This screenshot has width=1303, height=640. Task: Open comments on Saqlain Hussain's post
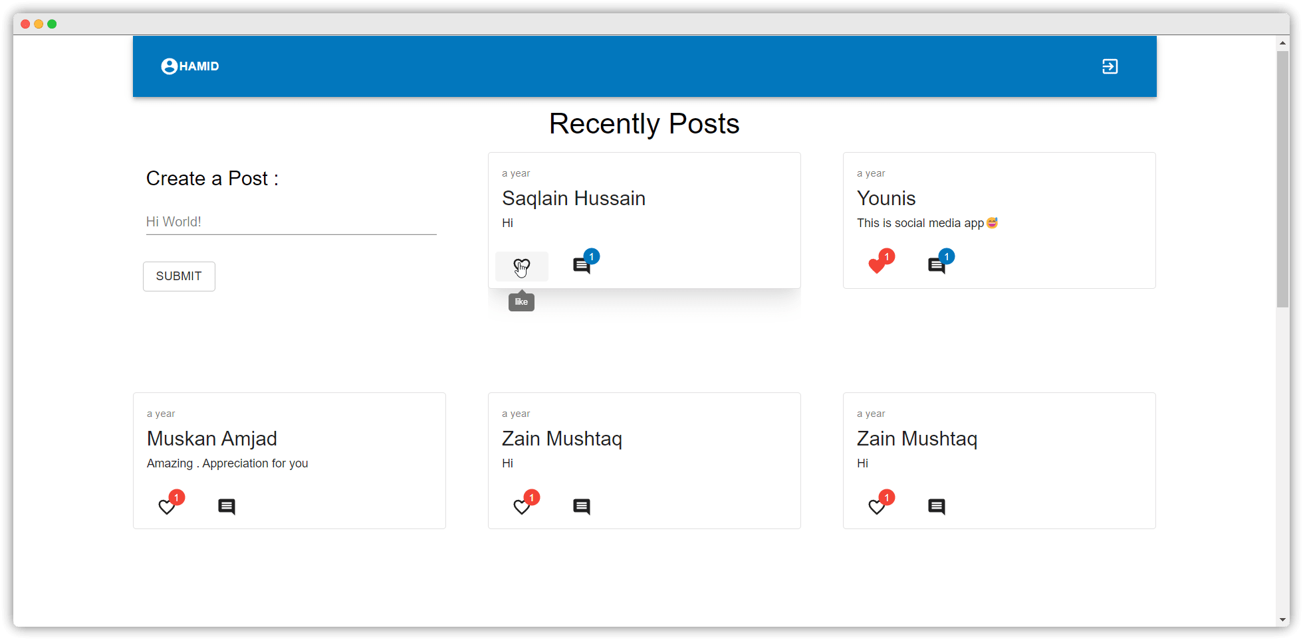pos(582,266)
